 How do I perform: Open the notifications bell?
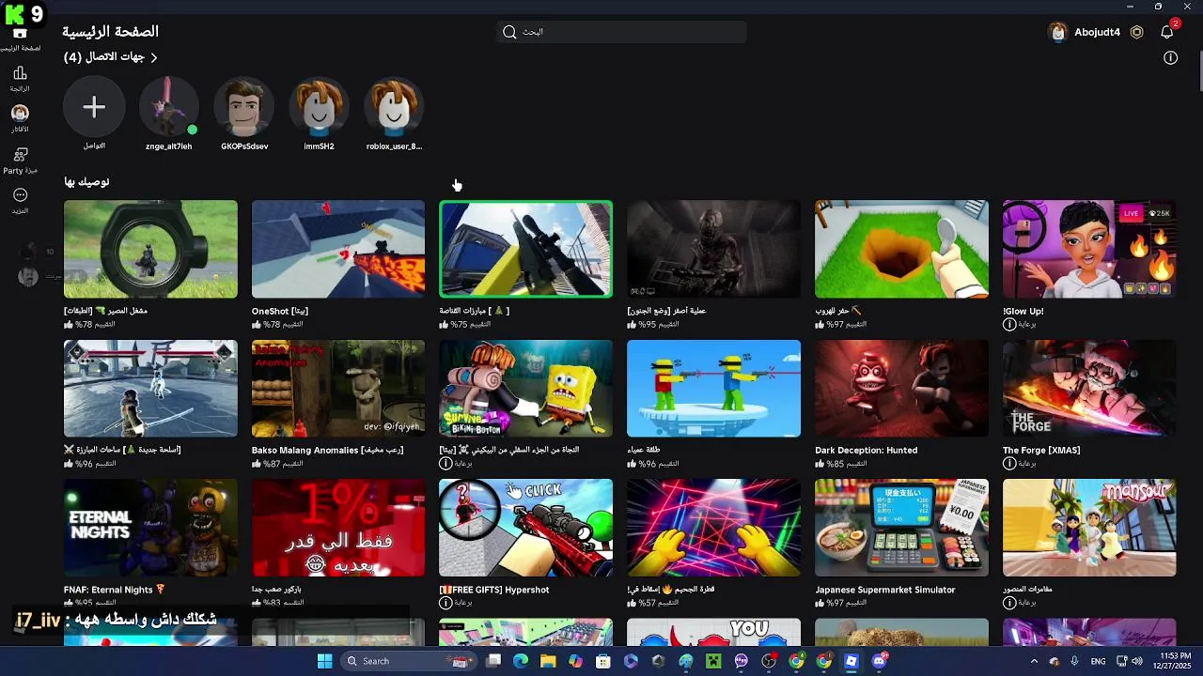pos(1167,32)
